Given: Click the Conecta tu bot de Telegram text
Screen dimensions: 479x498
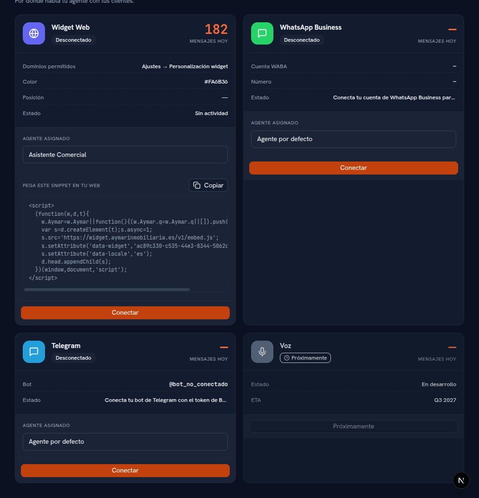Looking at the screenshot, I should [x=166, y=400].
